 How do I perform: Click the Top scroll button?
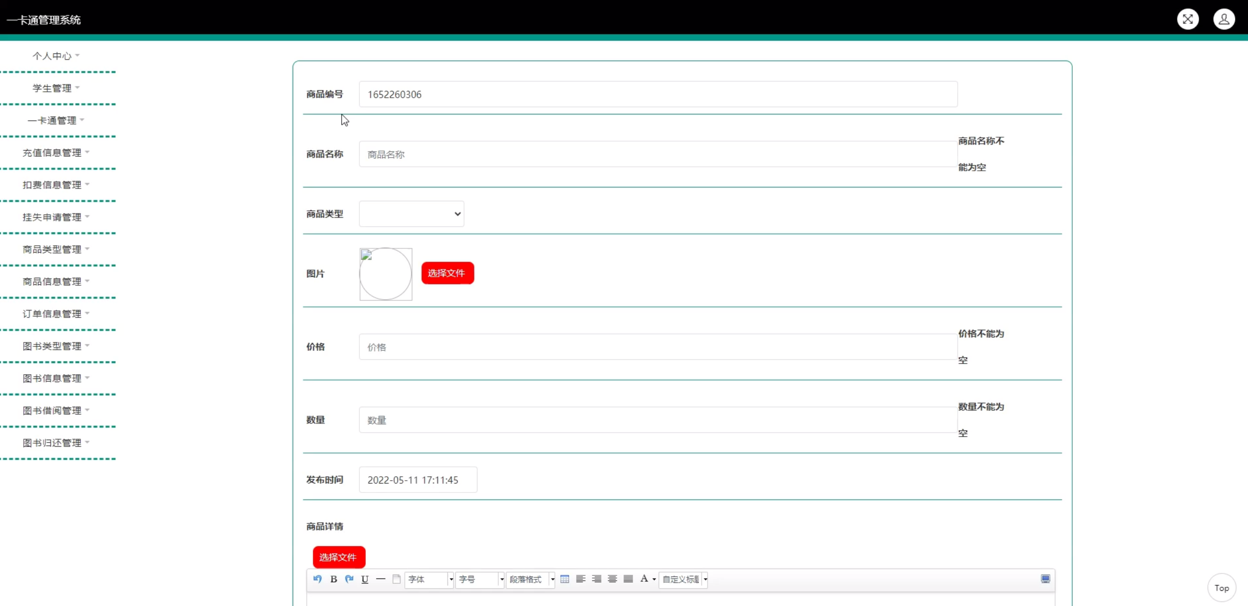click(x=1221, y=588)
